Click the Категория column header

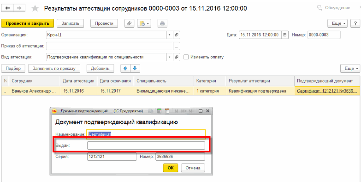pos(210,81)
